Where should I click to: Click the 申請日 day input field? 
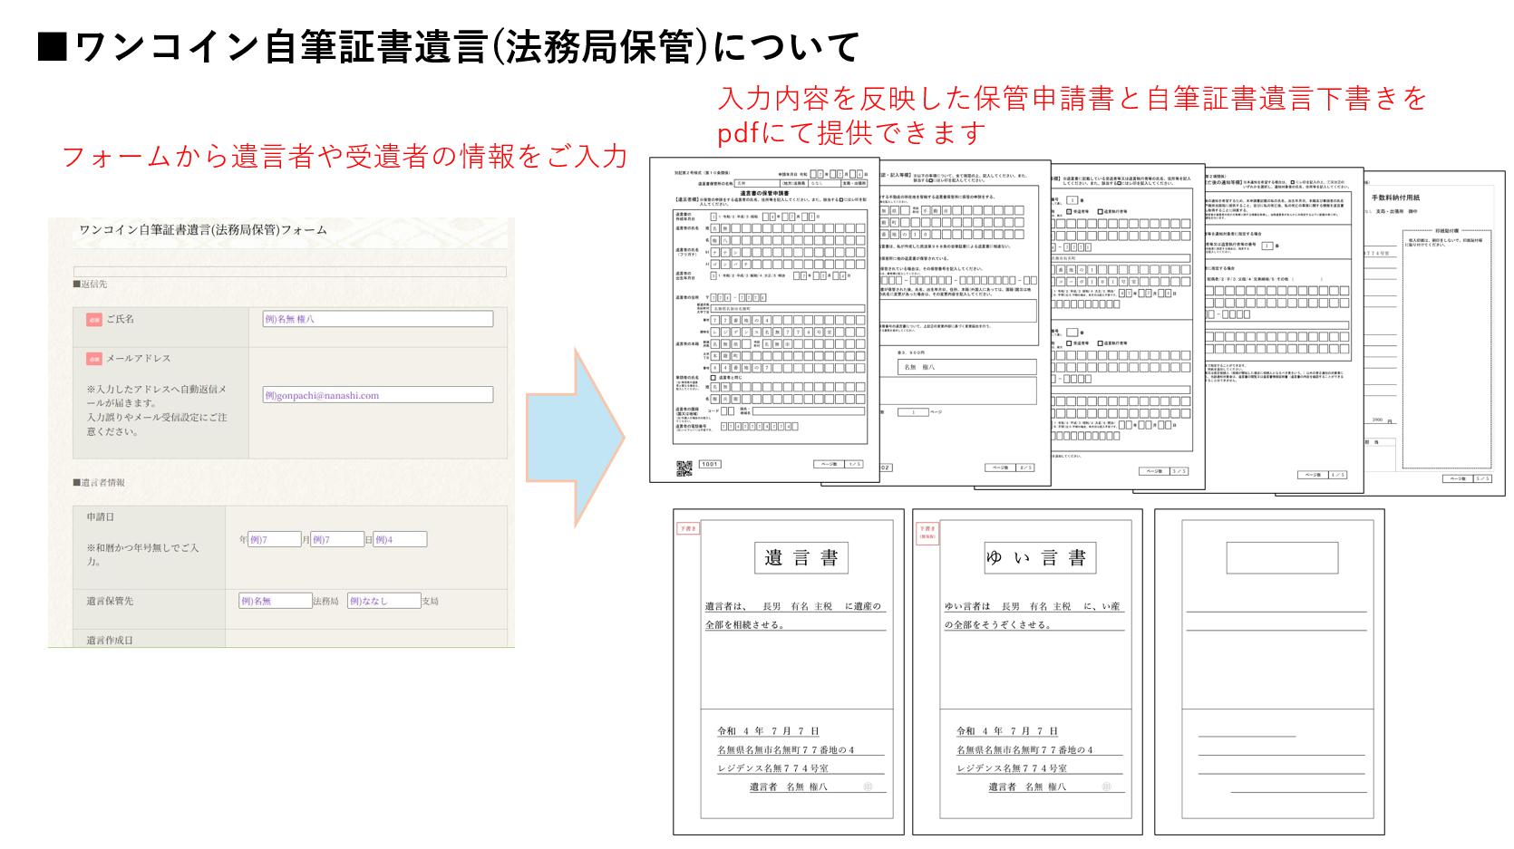(399, 540)
